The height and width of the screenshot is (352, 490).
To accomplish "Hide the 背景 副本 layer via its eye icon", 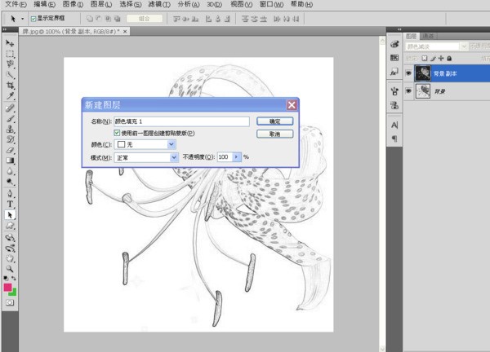I will coord(408,73).
